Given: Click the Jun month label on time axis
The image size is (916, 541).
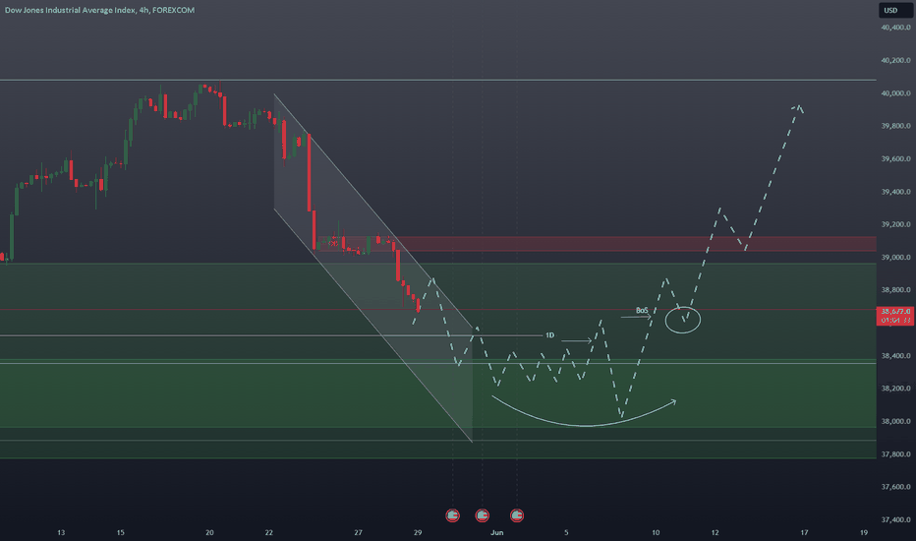Looking at the screenshot, I should coord(497,533).
